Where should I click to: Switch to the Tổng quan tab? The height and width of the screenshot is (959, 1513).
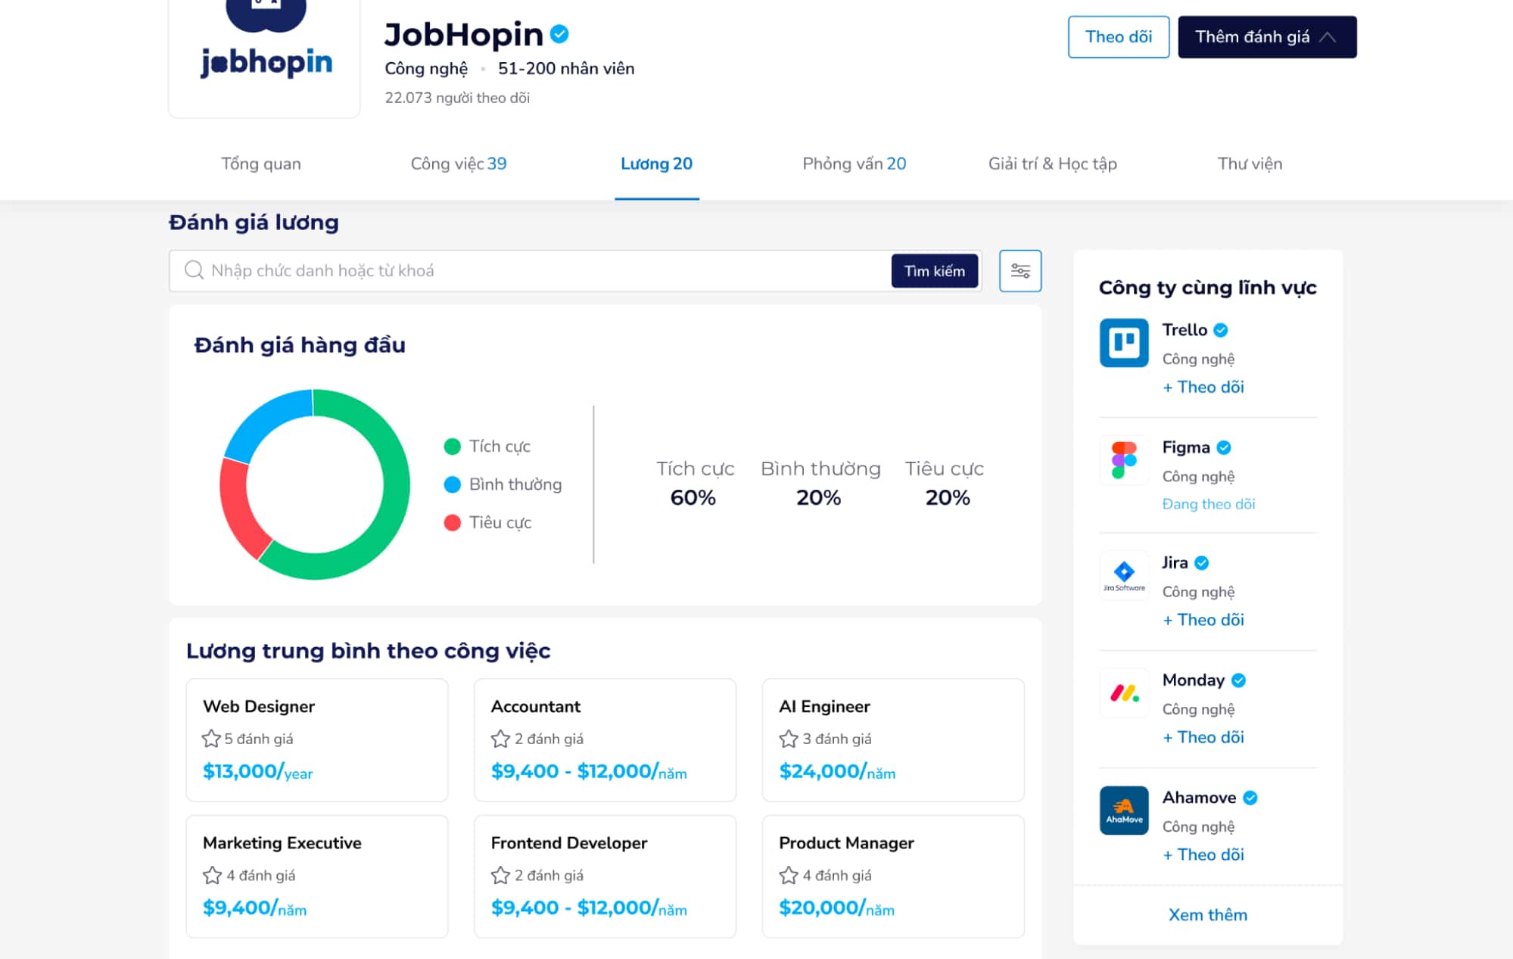pos(260,163)
